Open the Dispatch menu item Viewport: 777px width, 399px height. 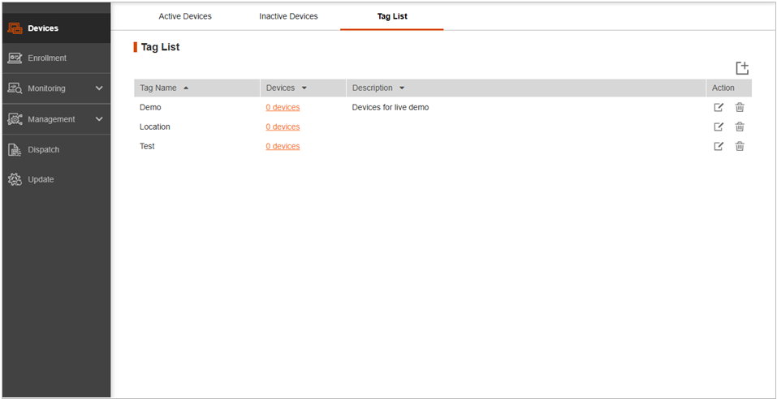[57, 149]
